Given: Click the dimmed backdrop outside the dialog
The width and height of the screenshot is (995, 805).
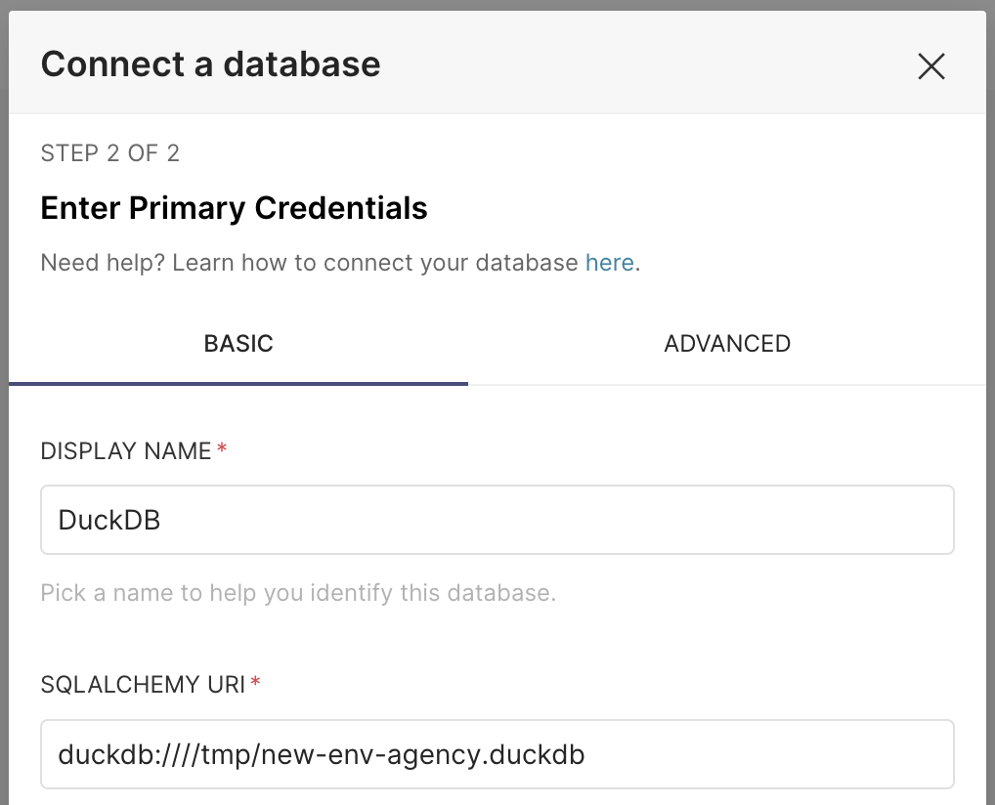Looking at the screenshot, I should tap(4, 391).
